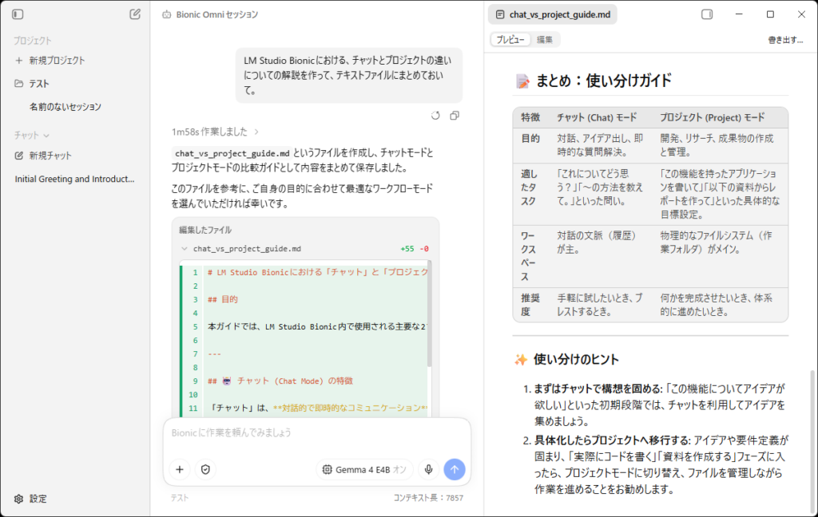The image size is (818, 517).
Task: Open the Initial Greeting and Introduct... chat
Action: point(75,179)
